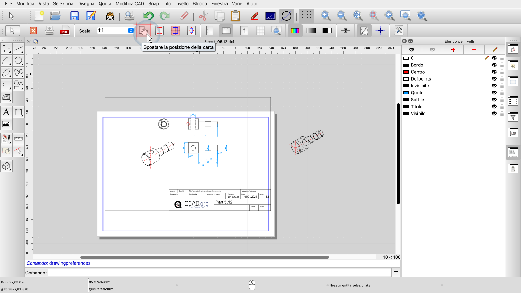The height and width of the screenshot is (293, 521).
Task: Select the circle drawing tool
Action: 18,61
